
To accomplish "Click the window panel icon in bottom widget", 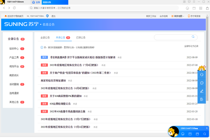I will coord(197,134).
